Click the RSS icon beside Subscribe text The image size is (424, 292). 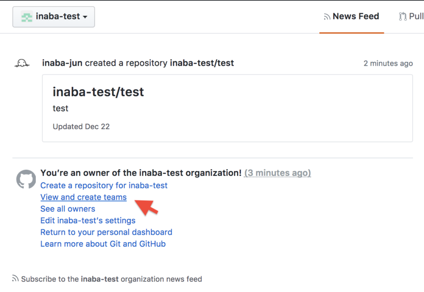pos(15,278)
